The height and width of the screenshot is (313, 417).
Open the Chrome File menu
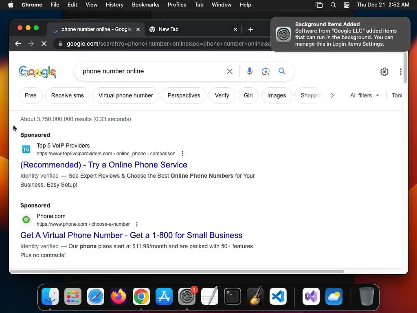click(x=55, y=5)
